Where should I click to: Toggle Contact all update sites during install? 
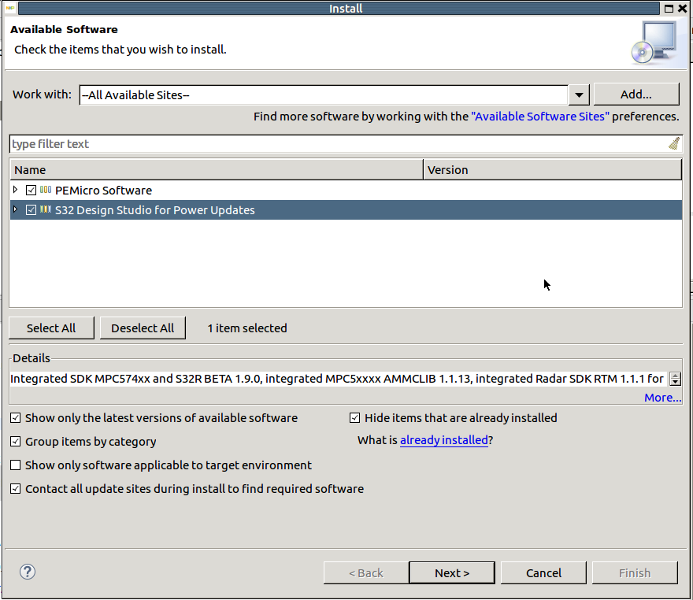click(x=16, y=489)
